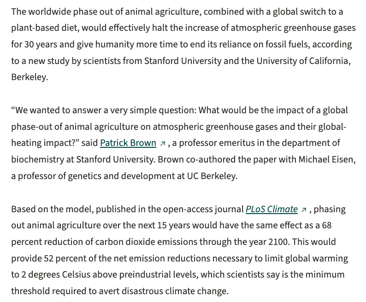Click "UC Berkeley." ending the second paragraph
Image resolution: width=366 pixels, height=302 pixels.
(x=212, y=176)
